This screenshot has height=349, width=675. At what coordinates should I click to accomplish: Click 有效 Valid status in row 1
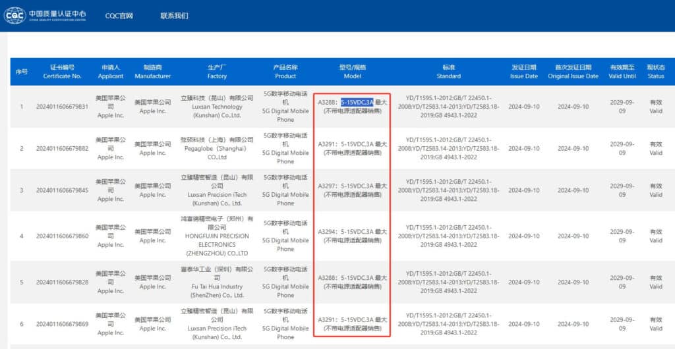(656, 107)
